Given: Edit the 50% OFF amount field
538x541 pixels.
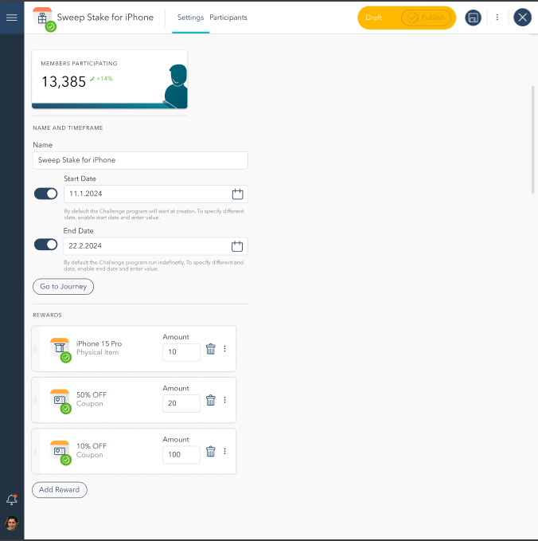Looking at the screenshot, I should click(181, 403).
